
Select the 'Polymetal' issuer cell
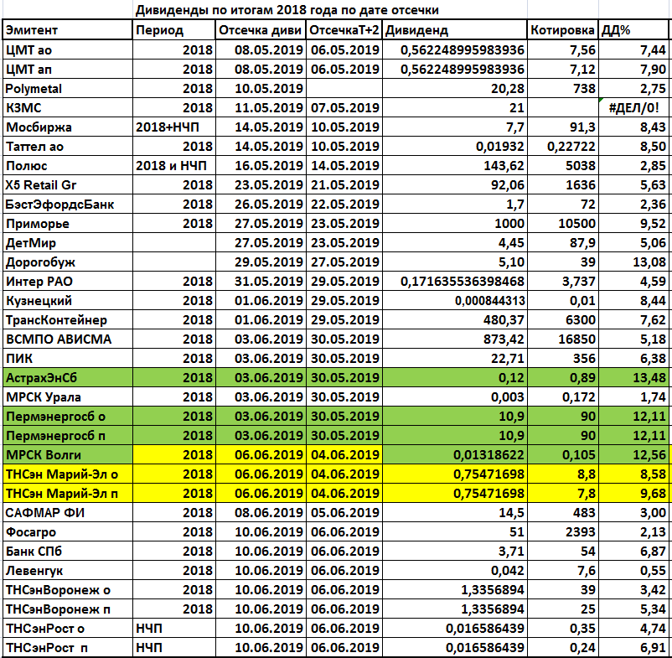point(68,88)
